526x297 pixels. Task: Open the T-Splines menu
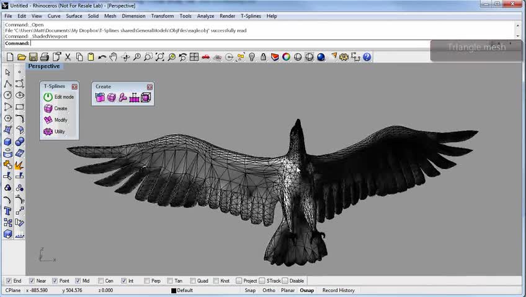pyautogui.click(x=251, y=16)
